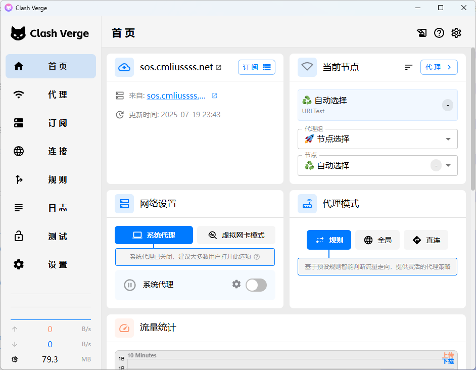Open the 代理 button with chevron

pyautogui.click(x=439, y=67)
